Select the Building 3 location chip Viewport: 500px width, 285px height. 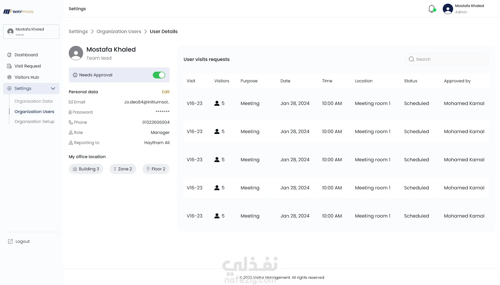[x=86, y=169]
